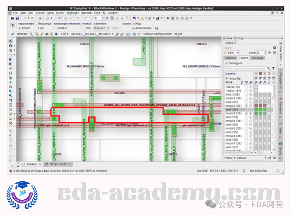Image resolution: width=292 pixels, height=216 pixels.
Task: Click the undo arrow icon
Action: pyautogui.click(x=78, y=18)
